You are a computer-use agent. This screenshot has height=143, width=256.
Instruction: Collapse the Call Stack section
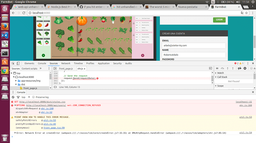(216, 77)
